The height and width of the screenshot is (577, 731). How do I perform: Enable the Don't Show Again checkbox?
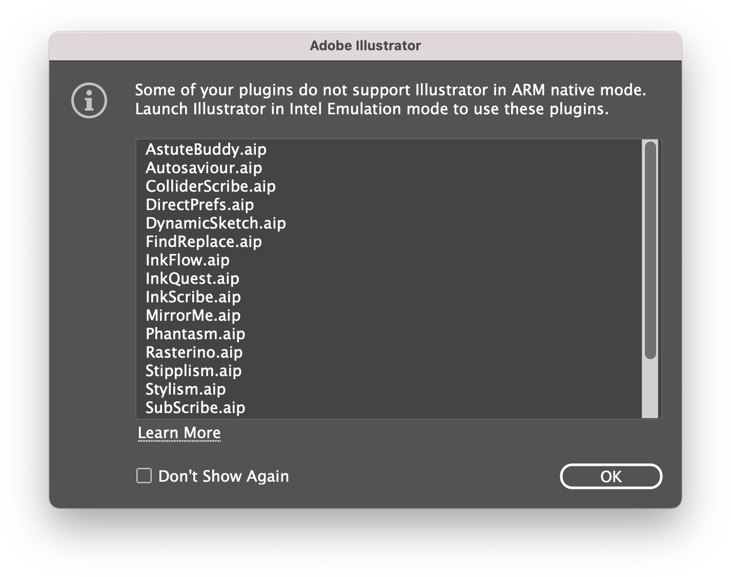click(x=144, y=476)
